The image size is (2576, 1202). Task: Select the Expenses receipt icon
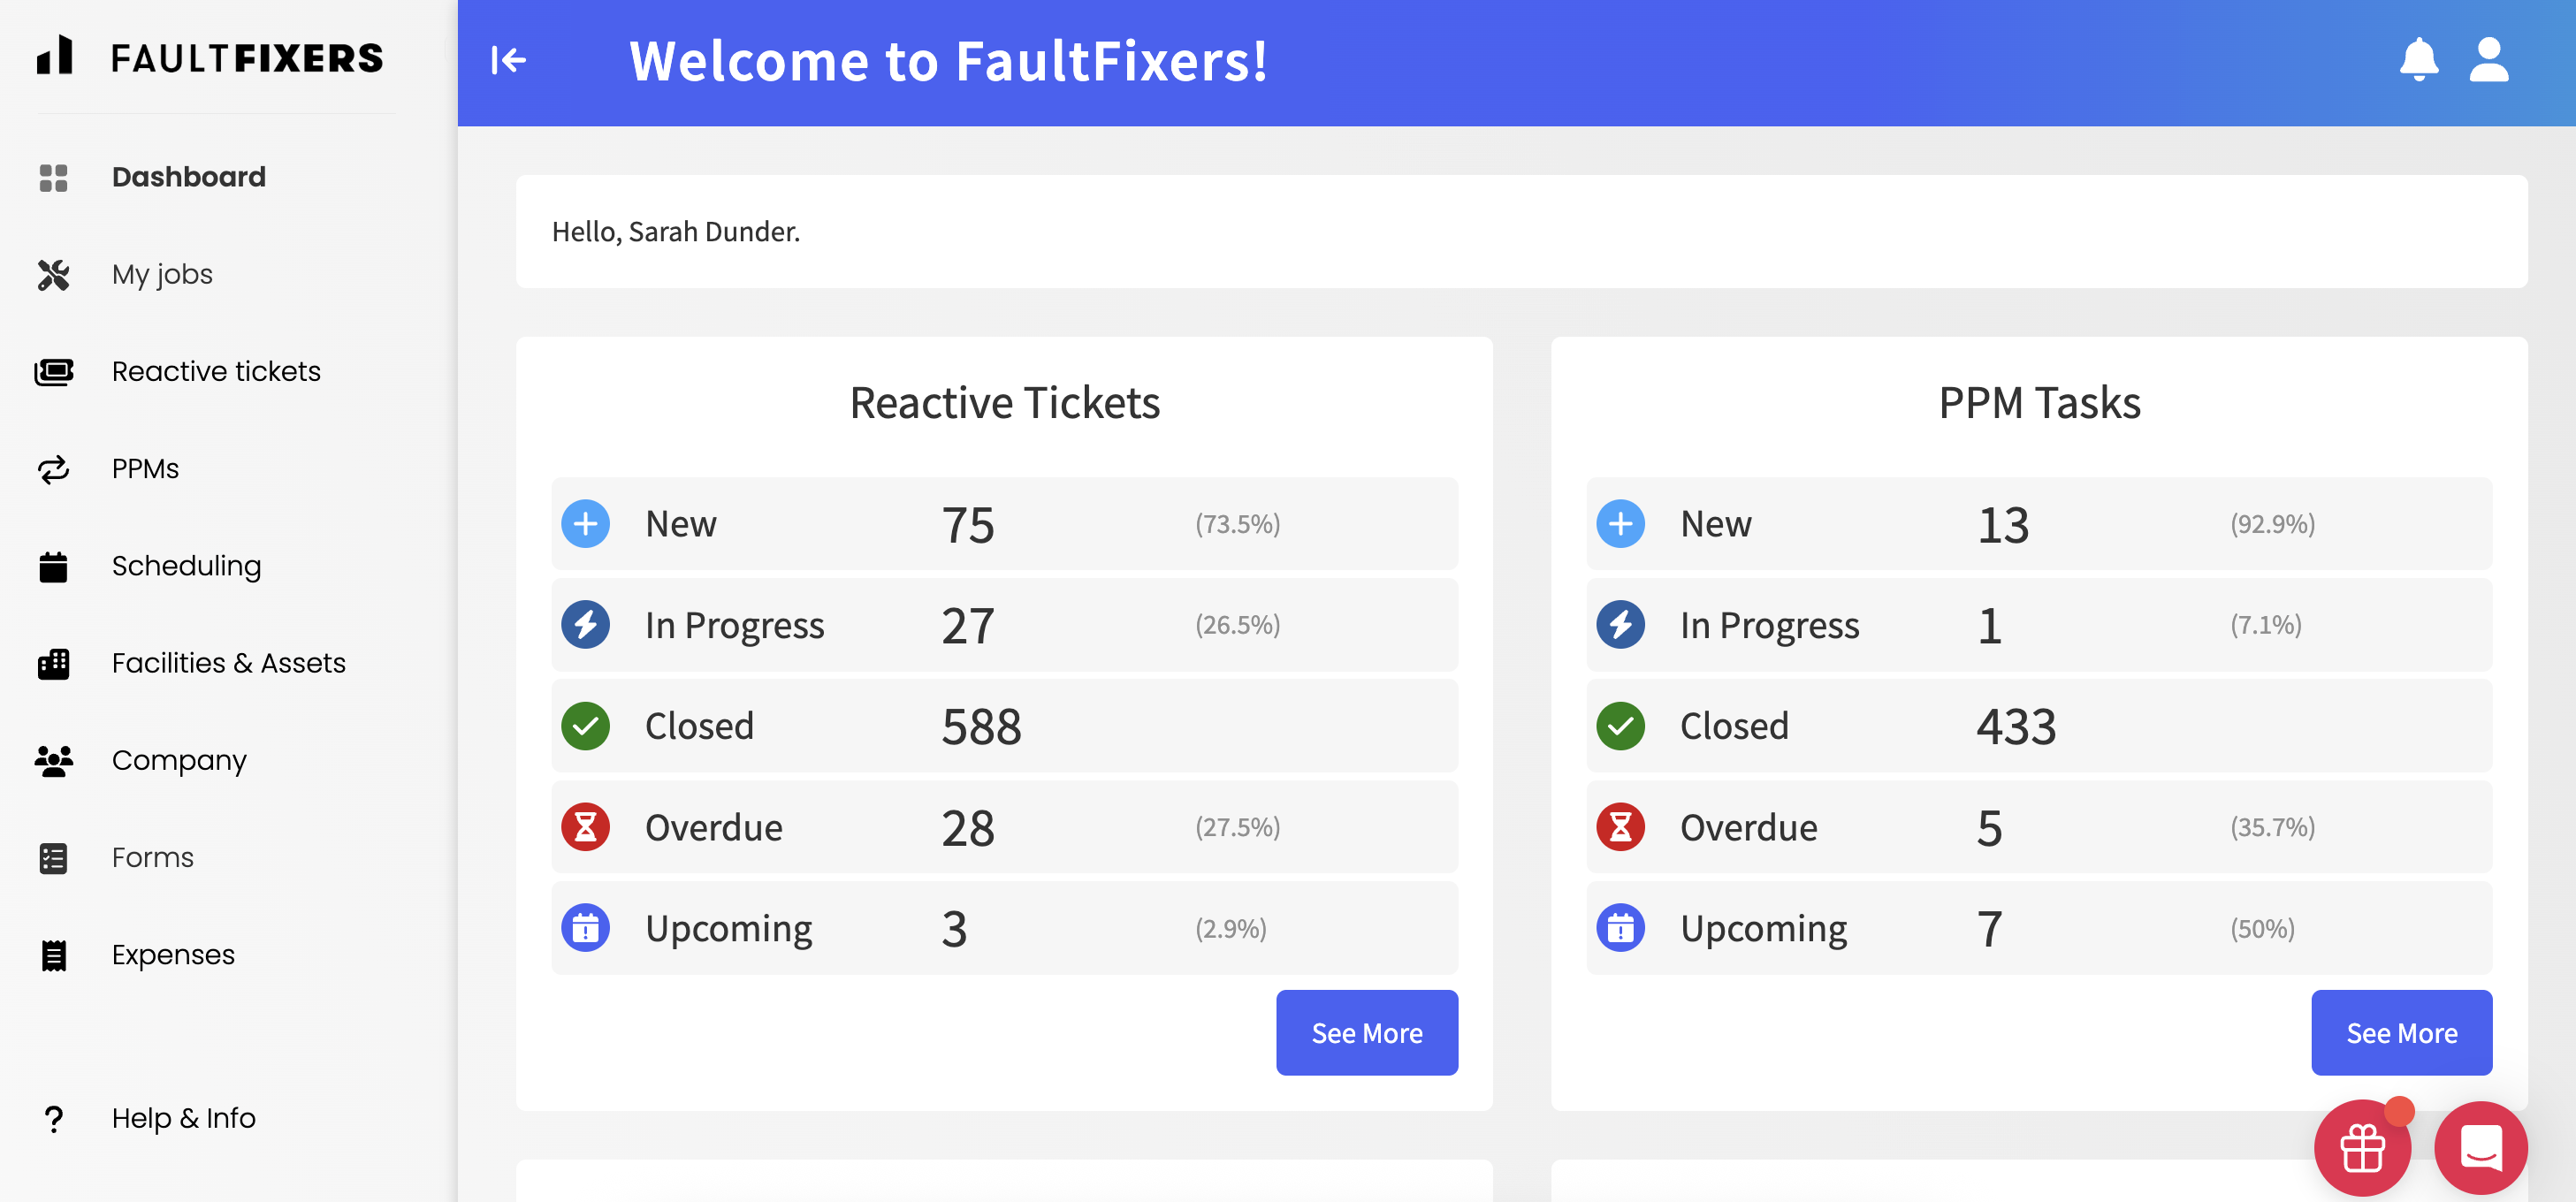52,955
